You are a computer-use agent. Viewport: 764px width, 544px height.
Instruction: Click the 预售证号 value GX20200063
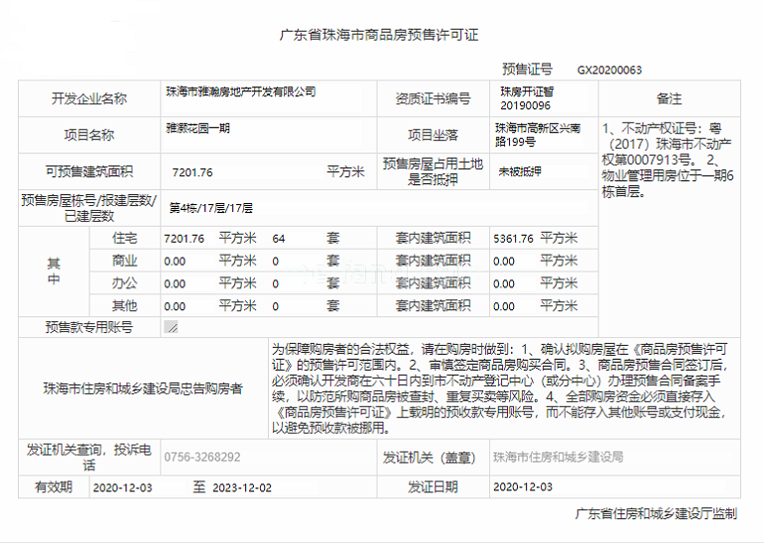tap(609, 70)
